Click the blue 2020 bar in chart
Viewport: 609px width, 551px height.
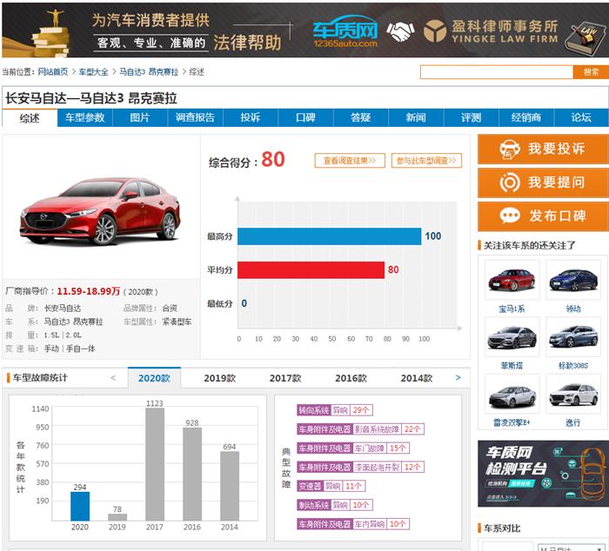[x=80, y=506]
